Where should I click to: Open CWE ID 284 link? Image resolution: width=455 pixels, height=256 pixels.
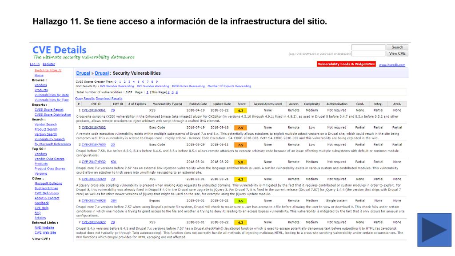point(113,200)
